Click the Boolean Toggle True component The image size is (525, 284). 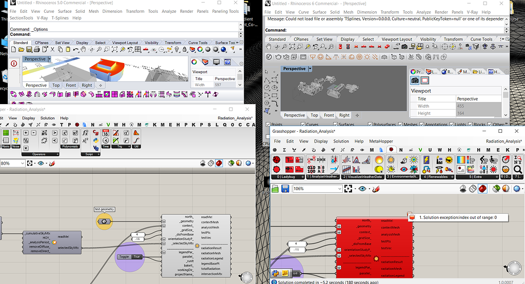130,256
